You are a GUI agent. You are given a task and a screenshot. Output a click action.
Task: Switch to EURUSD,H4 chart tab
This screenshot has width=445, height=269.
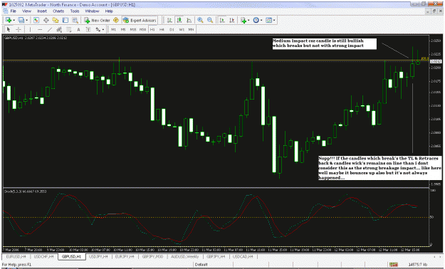click(16, 256)
